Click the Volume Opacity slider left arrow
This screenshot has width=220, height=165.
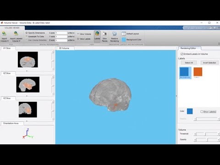point(195,140)
